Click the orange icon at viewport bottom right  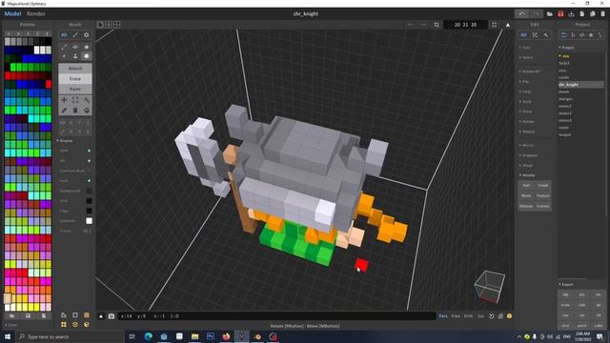point(509,316)
